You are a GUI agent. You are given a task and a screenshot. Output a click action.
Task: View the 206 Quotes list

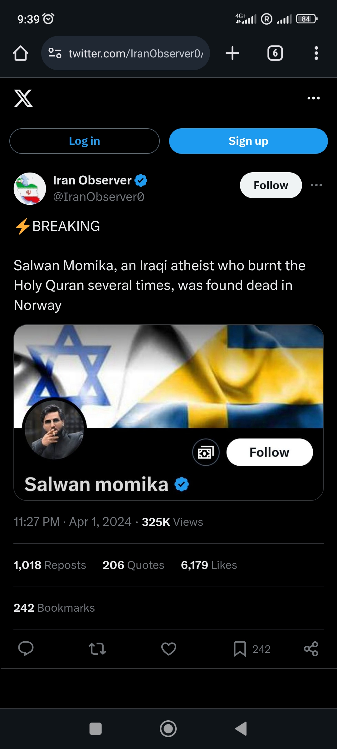(133, 565)
